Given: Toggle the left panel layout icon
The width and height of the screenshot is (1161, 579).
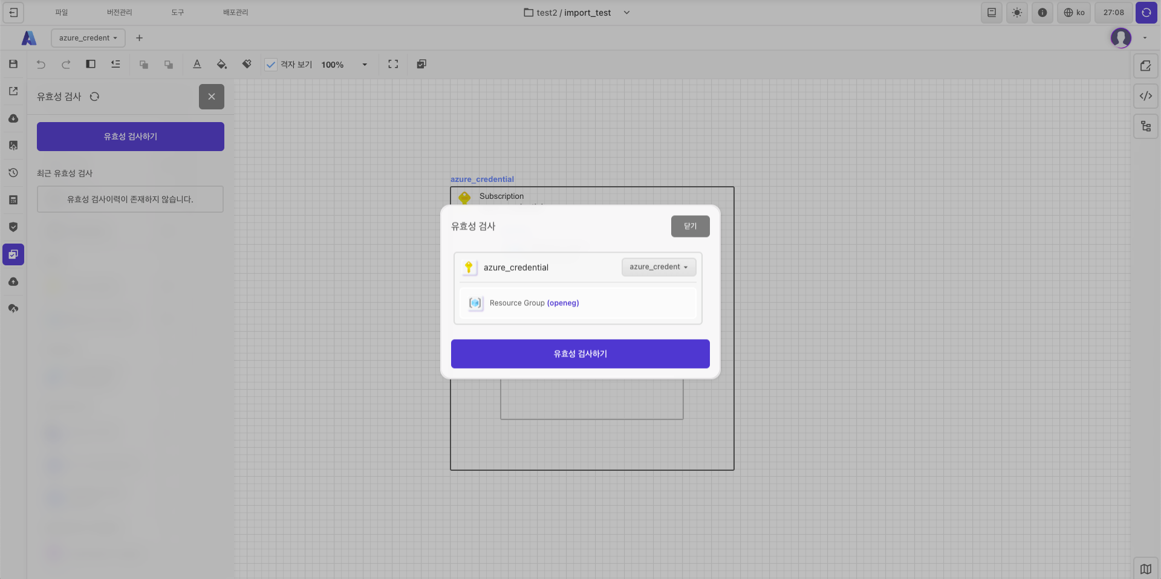Looking at the screenshot, I should coord(91,64).
